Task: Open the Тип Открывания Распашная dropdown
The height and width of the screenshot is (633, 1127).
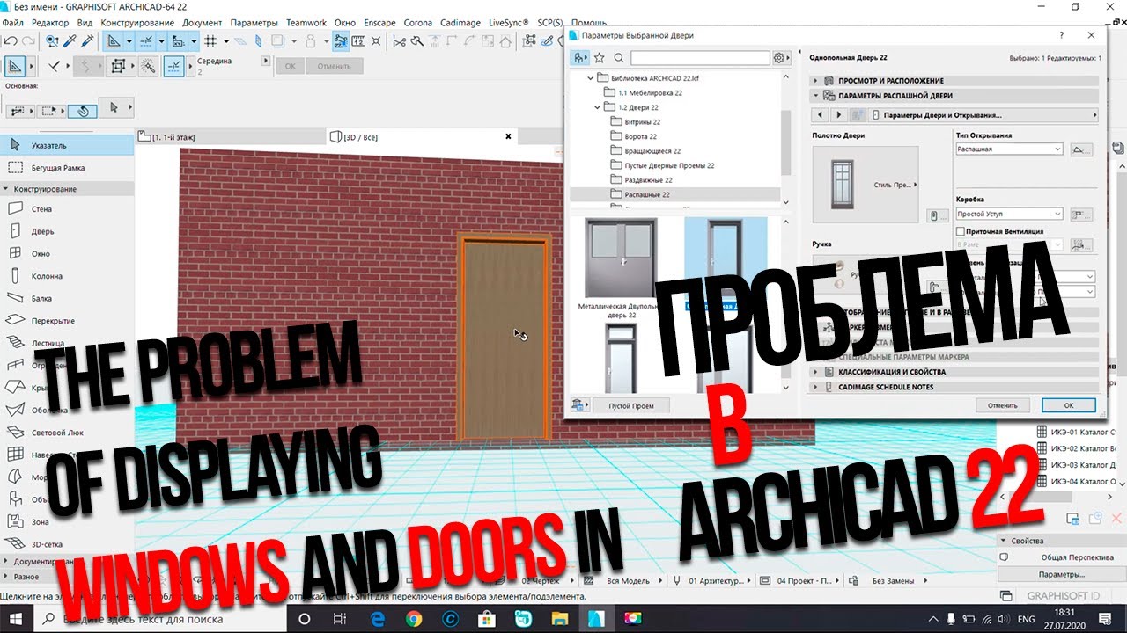Action: pyautogui.click(x=1010, y=149)
